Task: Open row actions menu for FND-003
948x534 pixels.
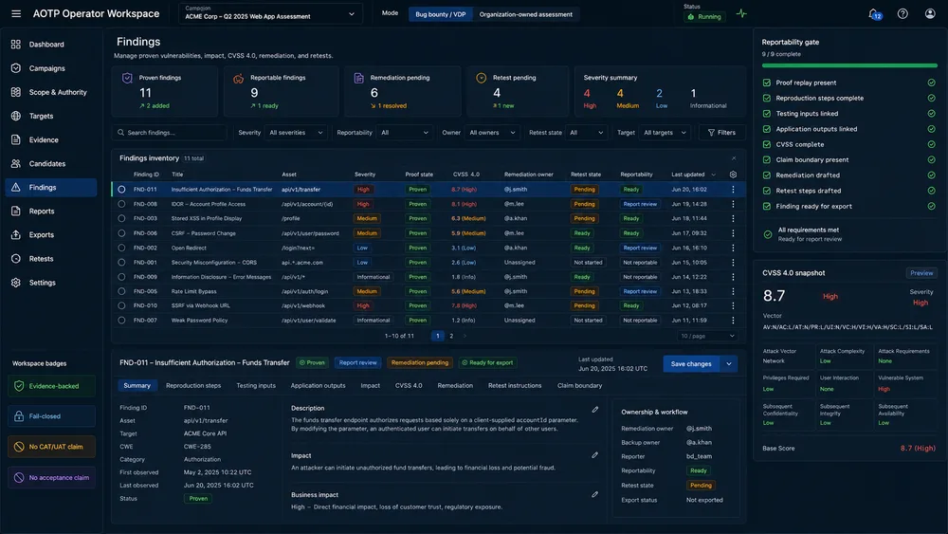Action: coord(733,218)
